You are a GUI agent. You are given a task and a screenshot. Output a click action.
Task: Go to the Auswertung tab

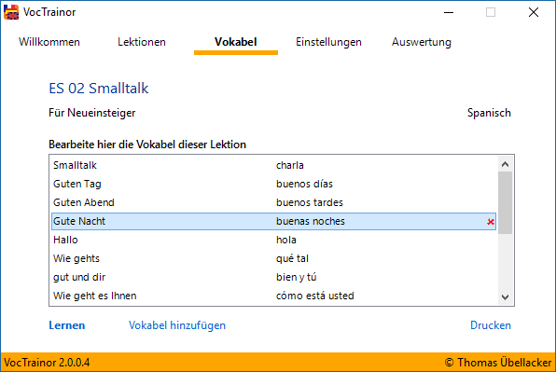tap(422, 42)
